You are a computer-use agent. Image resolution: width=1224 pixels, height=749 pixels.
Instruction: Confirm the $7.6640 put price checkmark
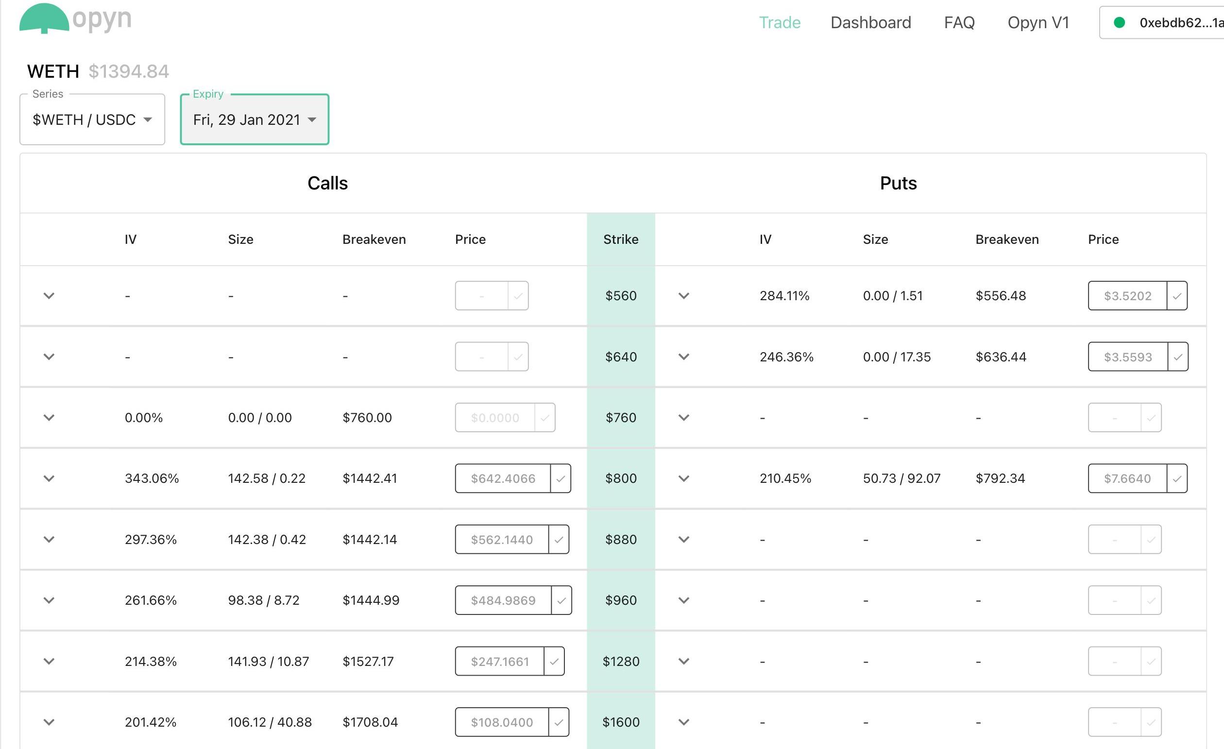coord(1177,478)
